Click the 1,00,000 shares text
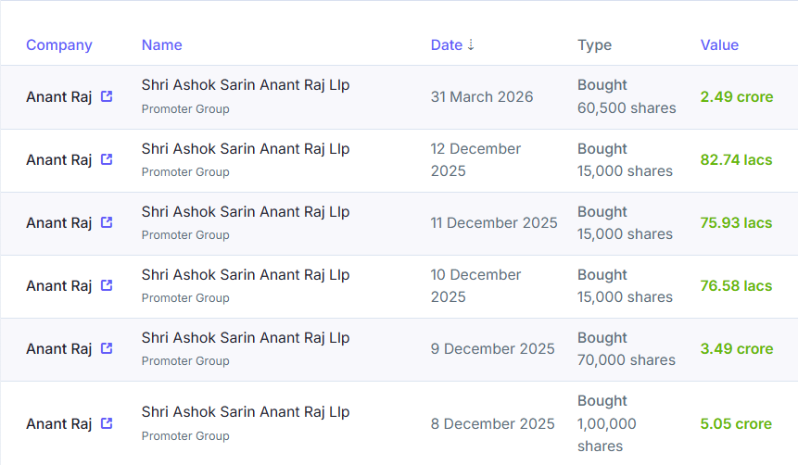 pyautogui.click(x=607, y=435)
